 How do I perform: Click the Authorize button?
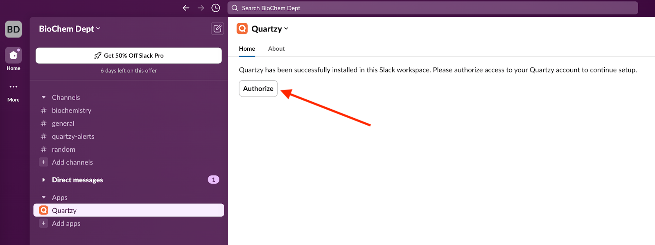[258, 88]
